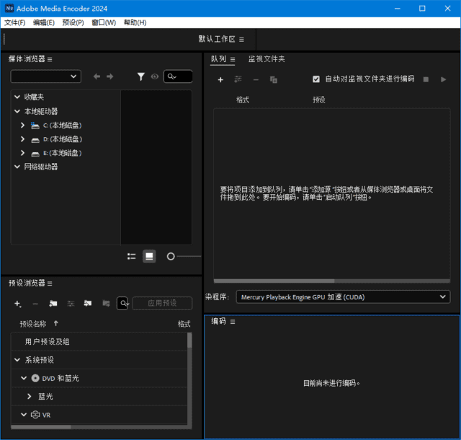Open the 文件(F) menu
Screen dimensions: 461x440
[14, 22]
